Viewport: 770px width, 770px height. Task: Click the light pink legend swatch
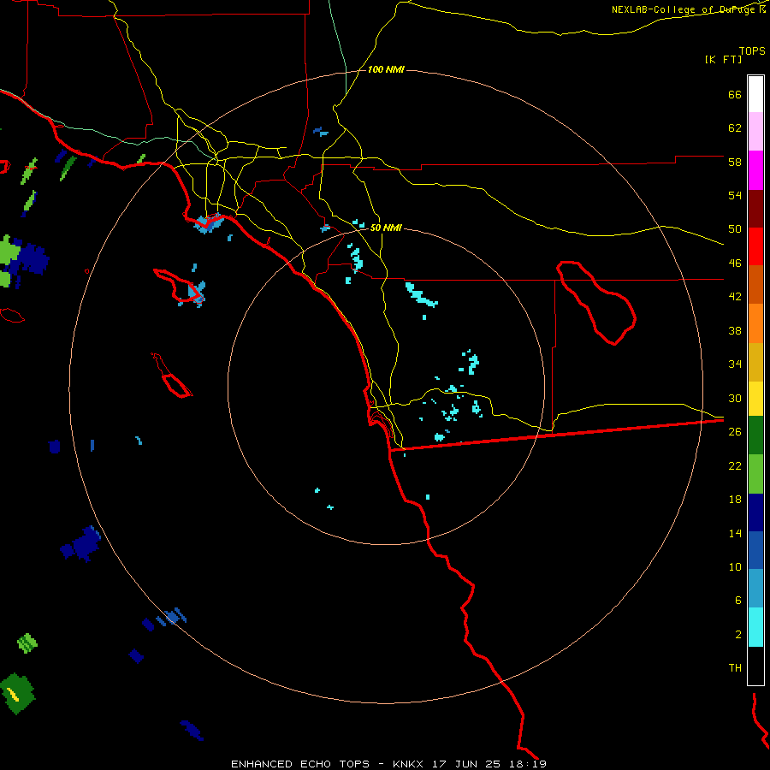(x=755, y=131)
